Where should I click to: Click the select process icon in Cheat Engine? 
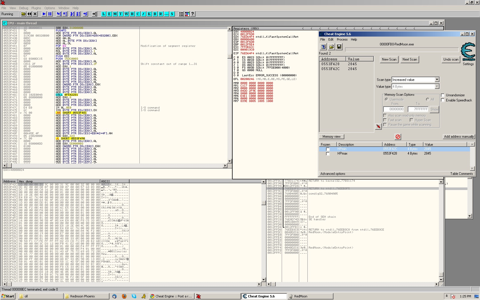click(x=323, y=47)
